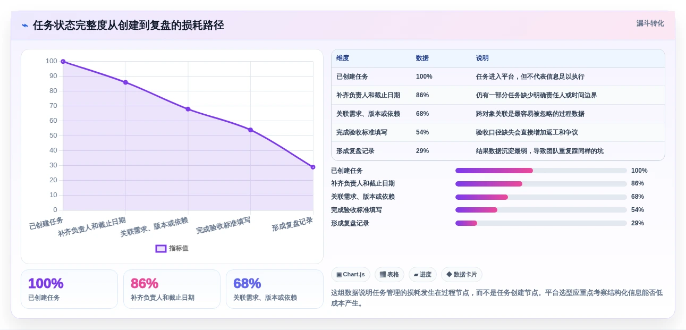Click the 68% value in the table
Screen dimensions: 686x330
point(422,114)
